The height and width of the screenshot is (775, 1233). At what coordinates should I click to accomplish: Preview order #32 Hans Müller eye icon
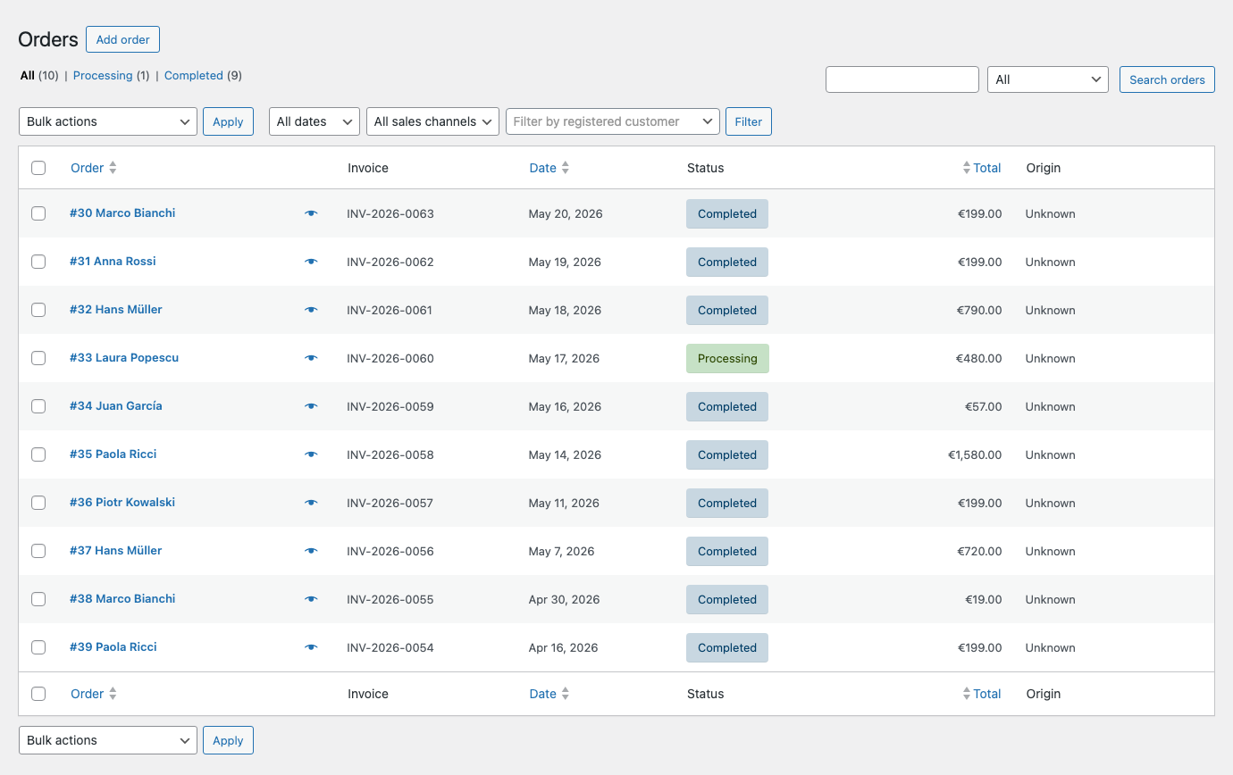tap(311, 310)
